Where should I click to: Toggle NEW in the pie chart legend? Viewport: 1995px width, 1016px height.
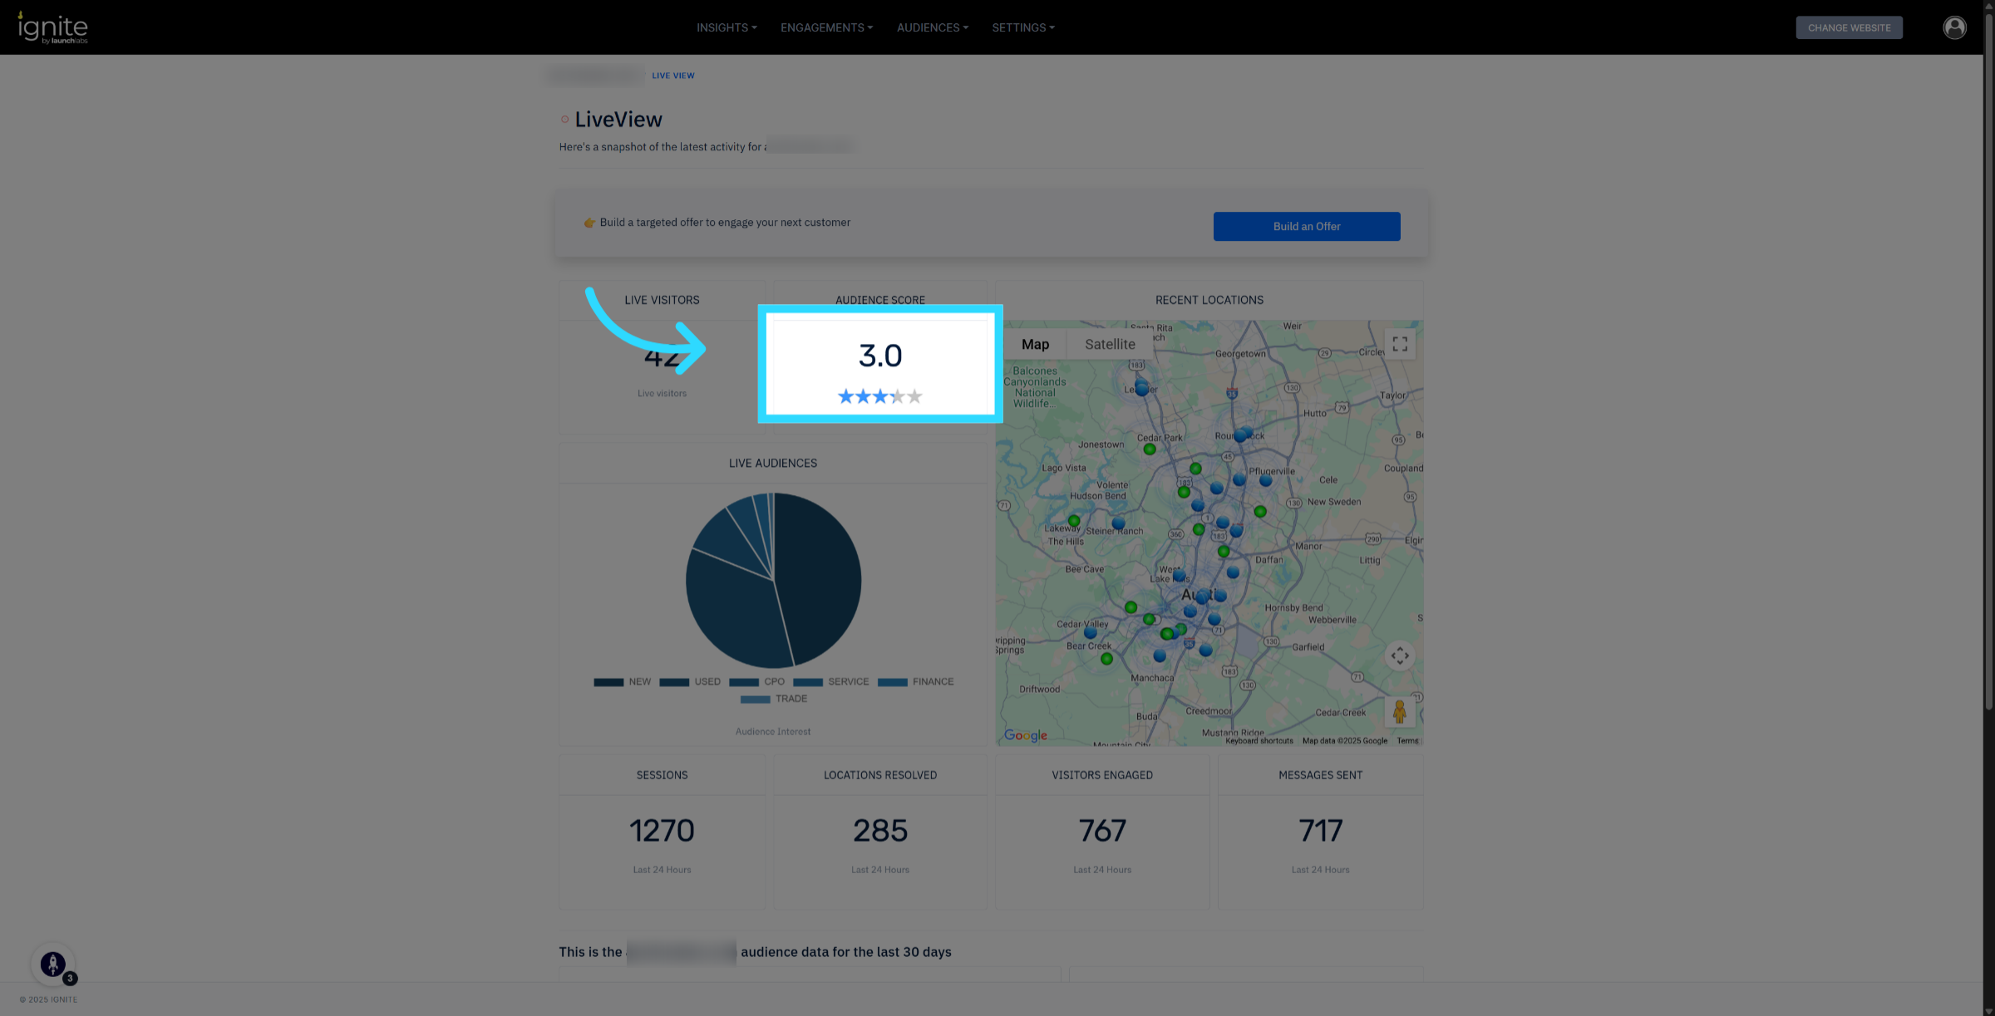click(x=623, y=682)
